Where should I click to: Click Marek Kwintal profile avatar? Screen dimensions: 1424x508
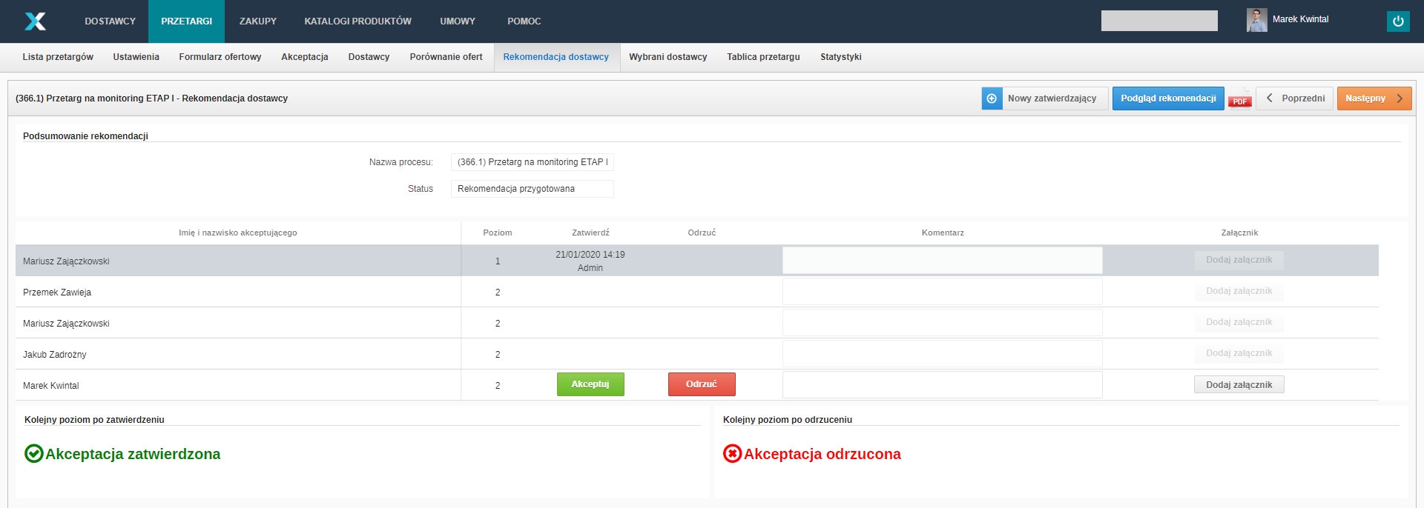[x=1256, y=20]
